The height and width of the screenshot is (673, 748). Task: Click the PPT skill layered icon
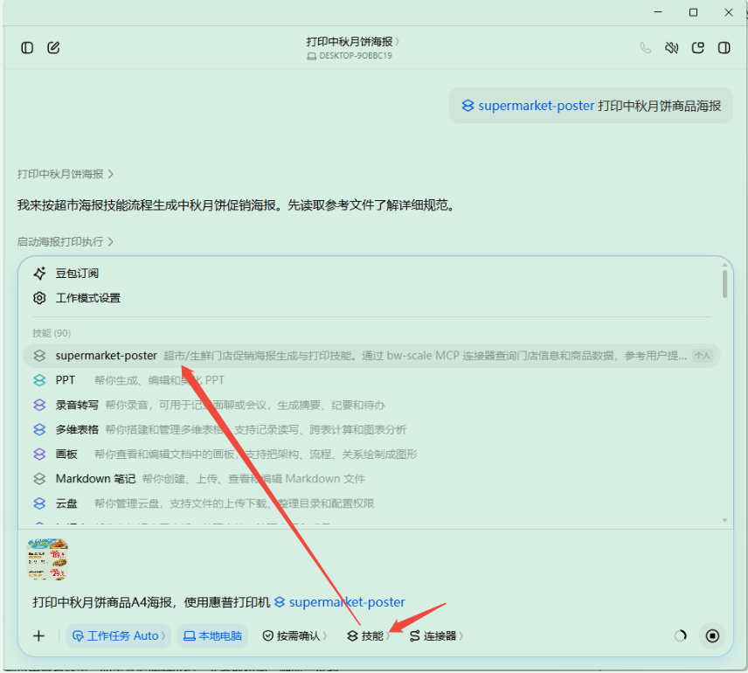click(39, 380)
